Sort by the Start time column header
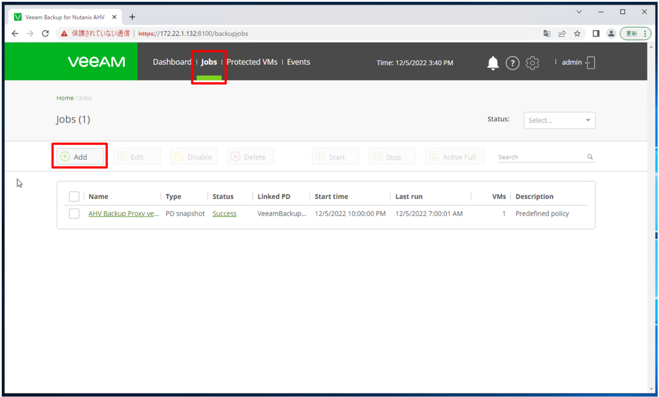Image resolution: width=659 pixels, height=397 pixels. click(x=331, y=197)
